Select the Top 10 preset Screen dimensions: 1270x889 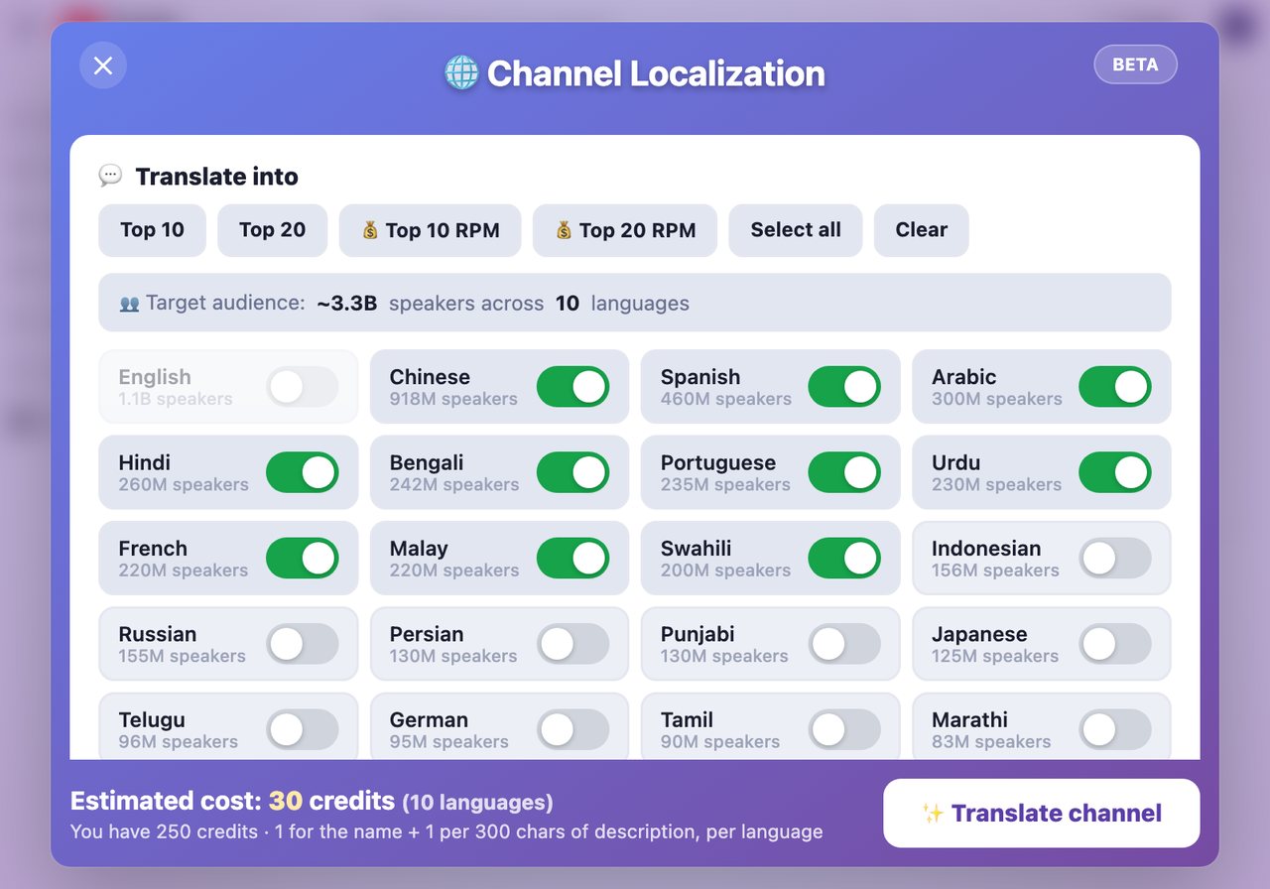(152, 230)
